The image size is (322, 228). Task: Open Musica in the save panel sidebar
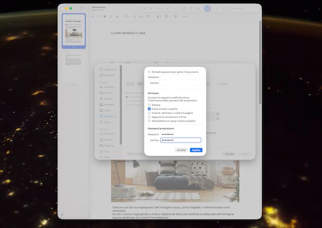[108, 99]
